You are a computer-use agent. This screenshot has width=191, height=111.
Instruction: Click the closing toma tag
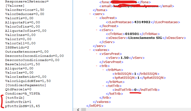point(100,10)
